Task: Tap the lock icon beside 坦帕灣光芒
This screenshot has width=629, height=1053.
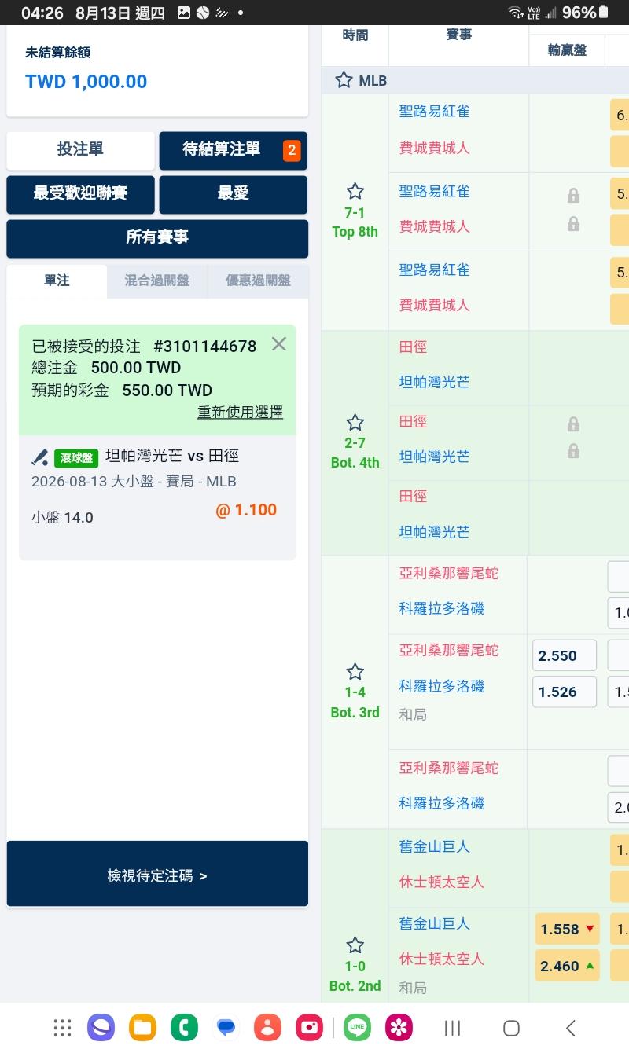Action: coord(573,451)
